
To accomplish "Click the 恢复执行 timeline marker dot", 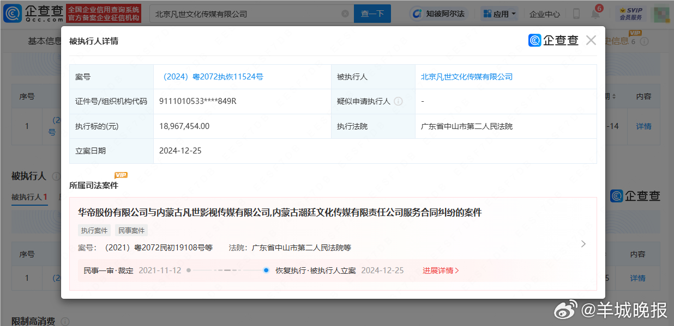I will click(x=266, y=270).
